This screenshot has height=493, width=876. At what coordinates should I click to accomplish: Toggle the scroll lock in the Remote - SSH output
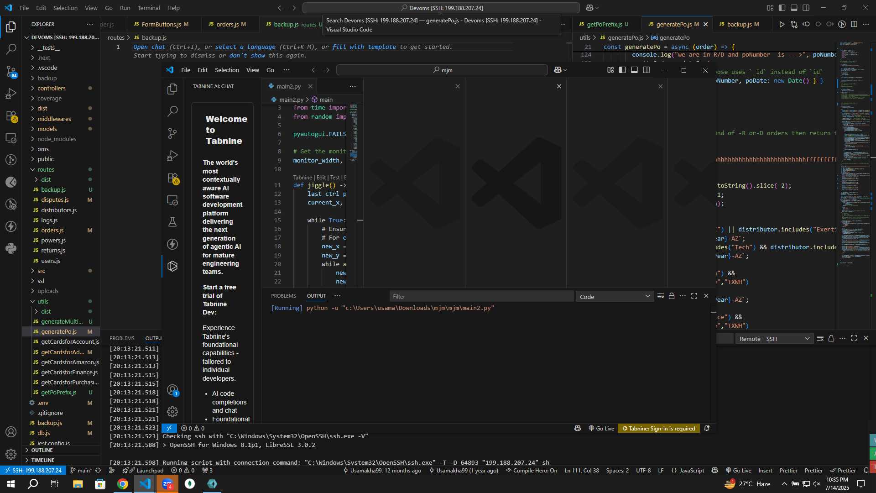pos(831,338)
